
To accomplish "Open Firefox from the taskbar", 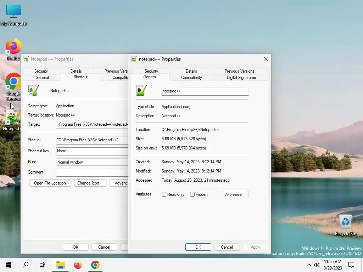I will tap(78, 265).
